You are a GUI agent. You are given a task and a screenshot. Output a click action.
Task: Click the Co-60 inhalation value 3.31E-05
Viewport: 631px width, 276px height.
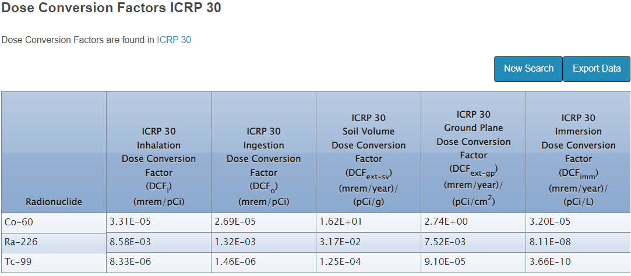(130, 222)
